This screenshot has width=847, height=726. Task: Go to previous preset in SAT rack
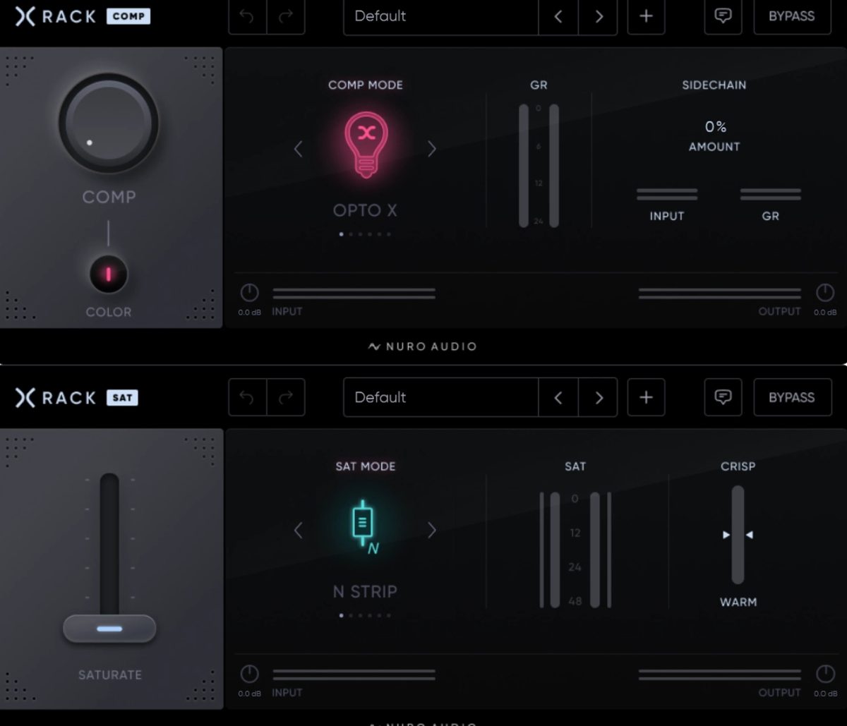tap(558, 397)
